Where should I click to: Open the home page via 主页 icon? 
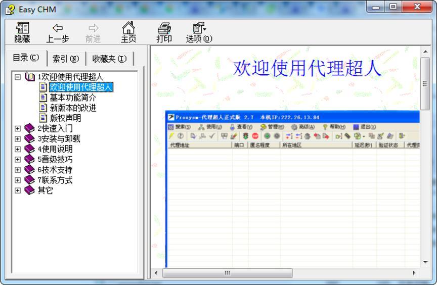128,32
